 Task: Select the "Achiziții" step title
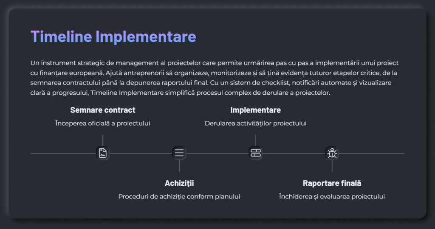click(x=179, y=183)
